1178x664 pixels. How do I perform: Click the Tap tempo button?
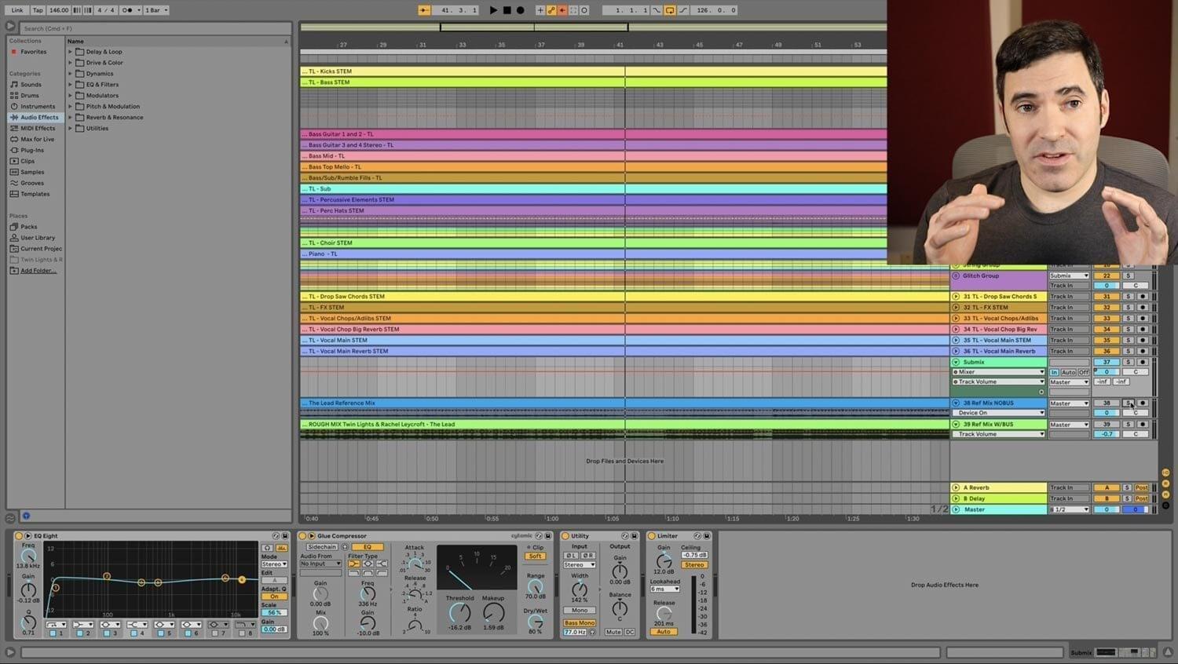click(38, 10)
